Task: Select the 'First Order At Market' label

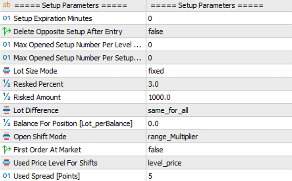Action: pos(47,150)
